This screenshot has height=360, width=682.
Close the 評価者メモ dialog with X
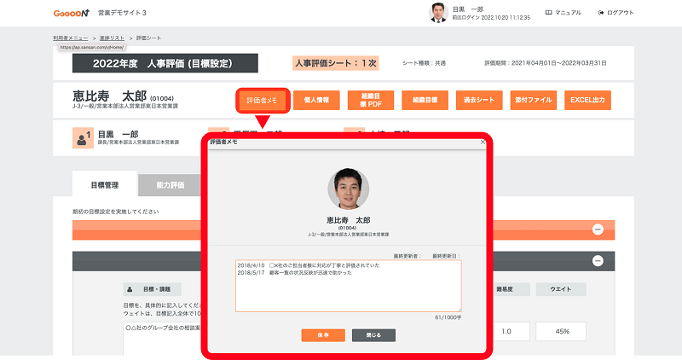[483, 142]
